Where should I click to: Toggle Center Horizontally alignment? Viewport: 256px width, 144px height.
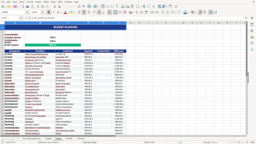pos(84,12)
